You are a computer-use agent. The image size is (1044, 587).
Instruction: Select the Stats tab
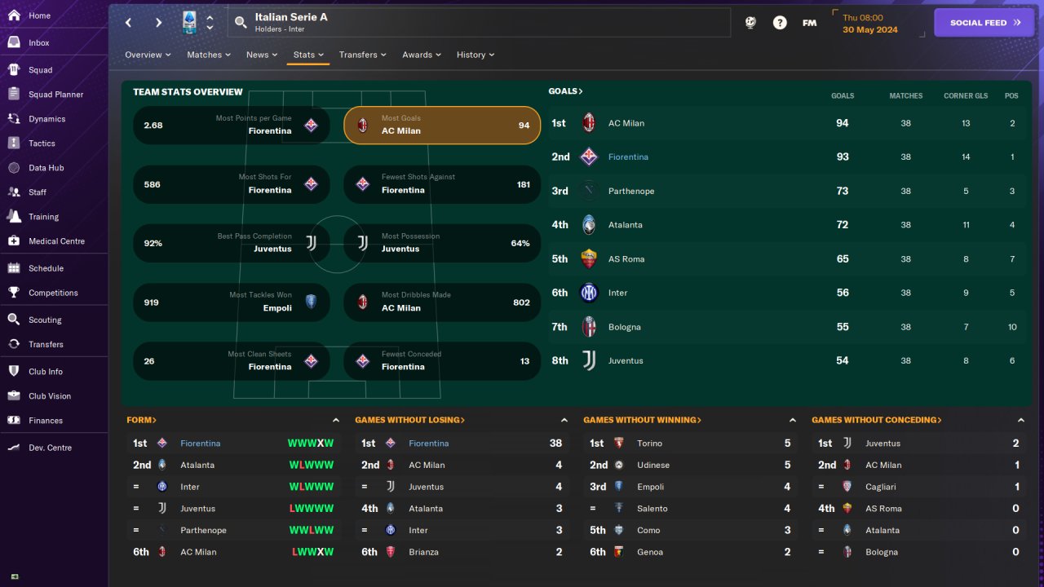click(x=308, y=55)
